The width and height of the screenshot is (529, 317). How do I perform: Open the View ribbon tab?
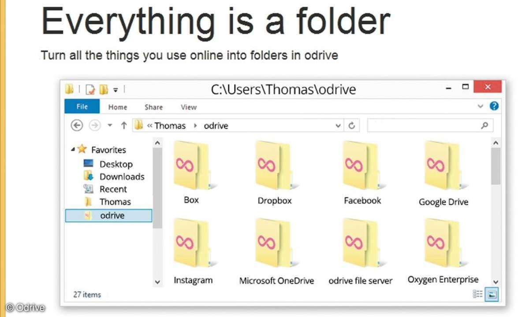pos(189,107)
